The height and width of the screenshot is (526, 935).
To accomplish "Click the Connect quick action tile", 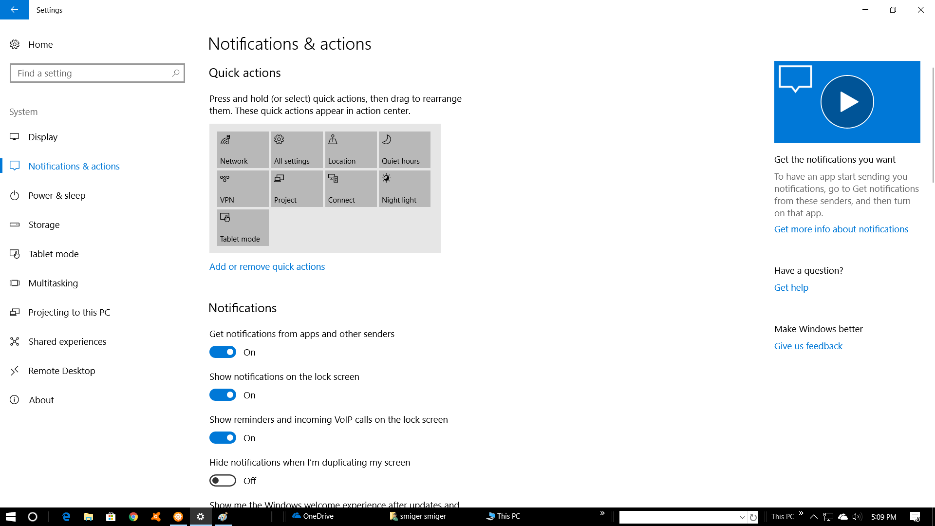I will click(351, 188).
